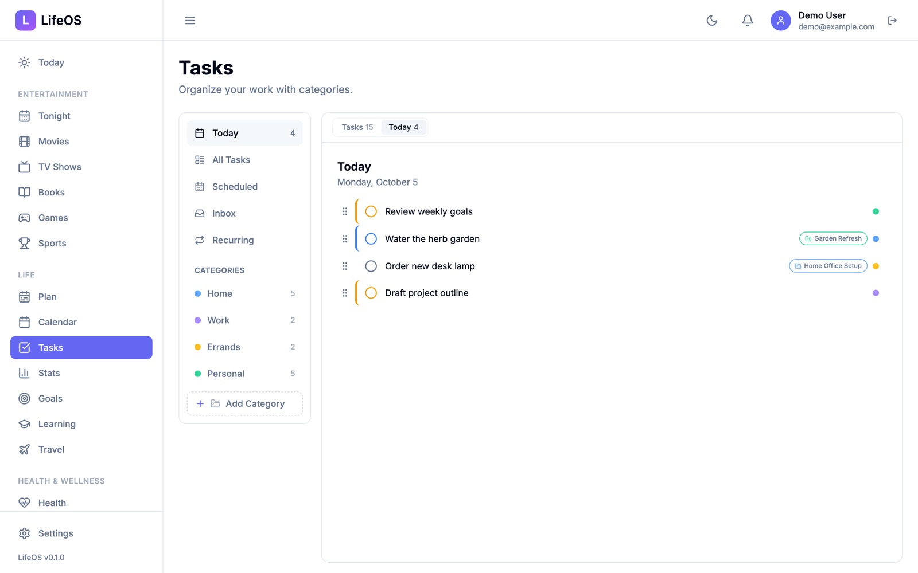Open Learning in the sidebar
This screenshot has height=573, width=918.
pos(81,424)
